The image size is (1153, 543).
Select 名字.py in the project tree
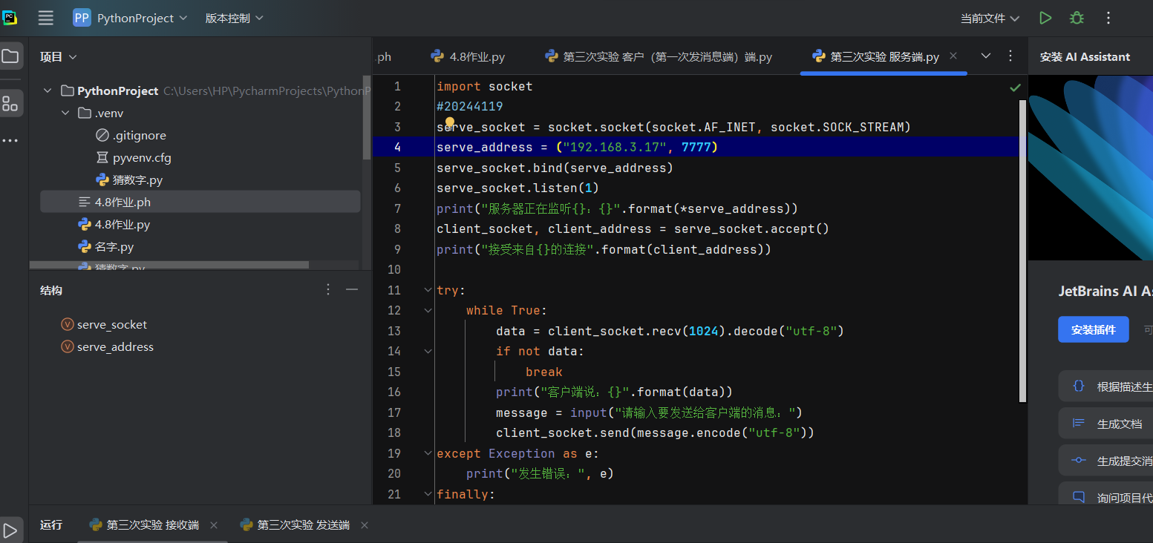pyautogui.click(x=114, y=246)
